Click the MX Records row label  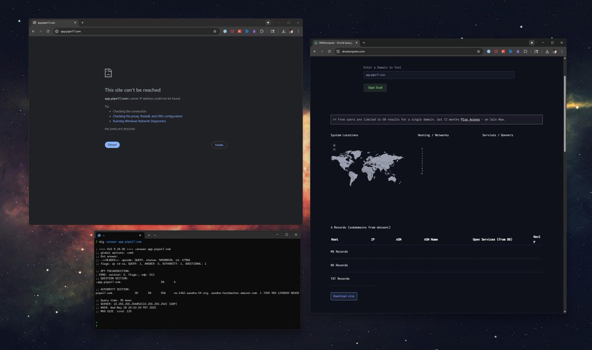[x=339, y=251]
